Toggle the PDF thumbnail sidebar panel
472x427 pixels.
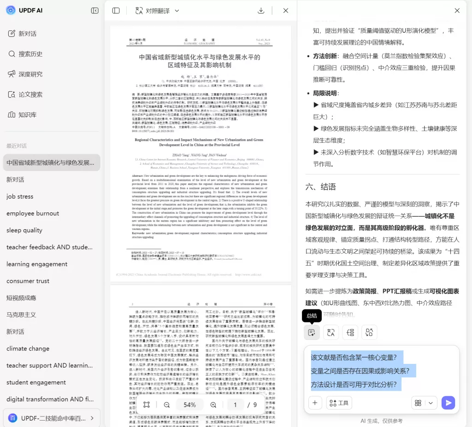116,11
